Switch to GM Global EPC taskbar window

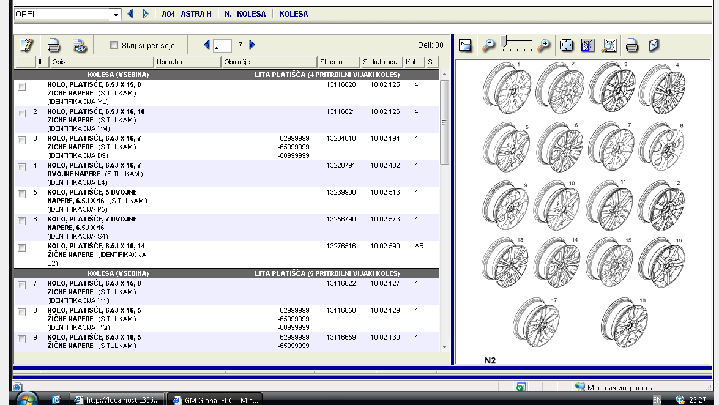pos(215,399)
